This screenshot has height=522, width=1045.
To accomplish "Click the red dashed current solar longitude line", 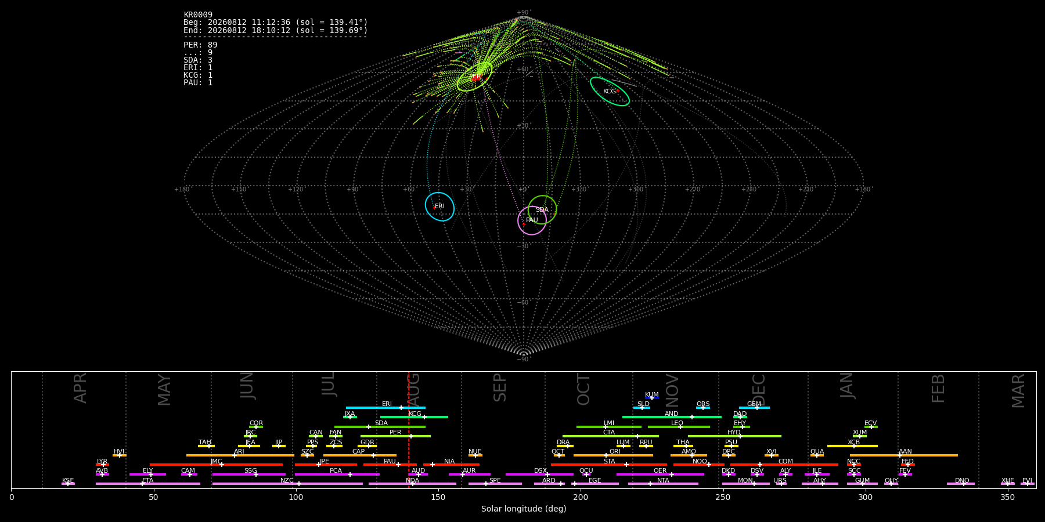I will click(x=408, y=430).
